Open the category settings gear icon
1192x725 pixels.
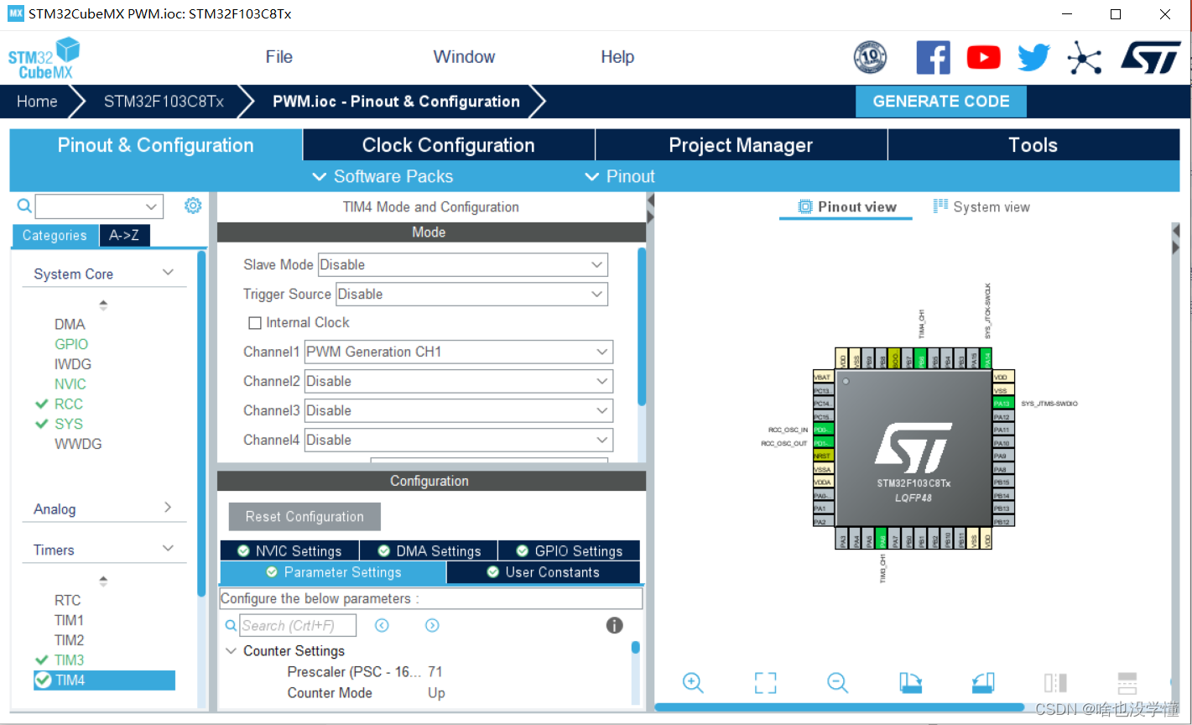pos(193,206)
